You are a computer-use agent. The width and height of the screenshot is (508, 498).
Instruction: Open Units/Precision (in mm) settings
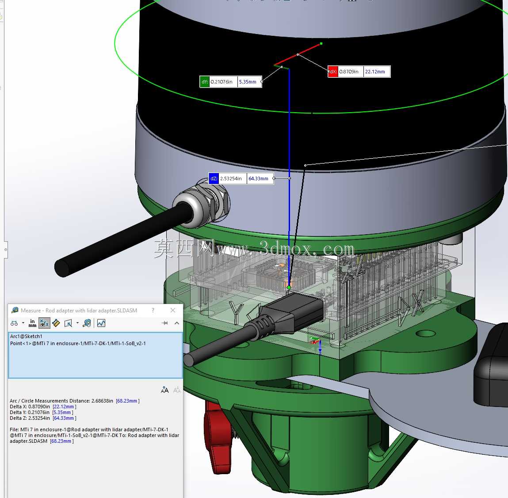pos(32,323)
